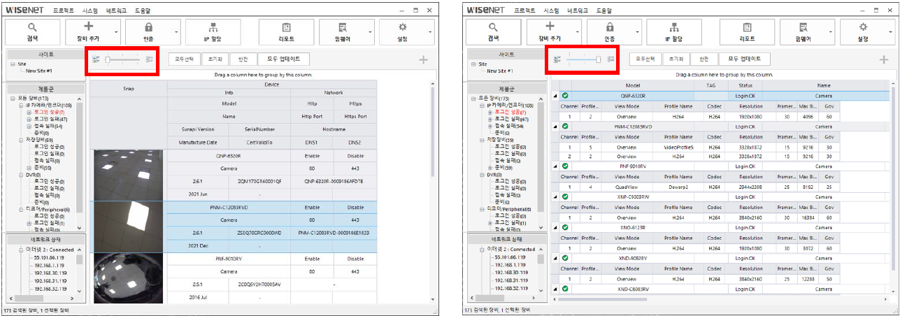Open the 네트워크 menu in right window

578,11
